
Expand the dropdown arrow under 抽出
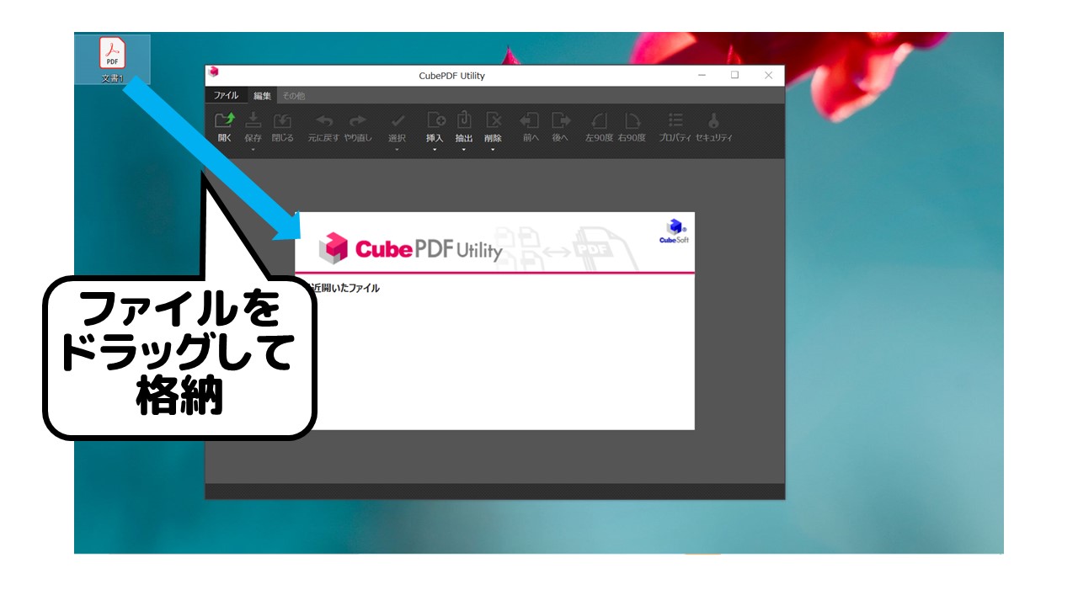[x=464, y=150]
